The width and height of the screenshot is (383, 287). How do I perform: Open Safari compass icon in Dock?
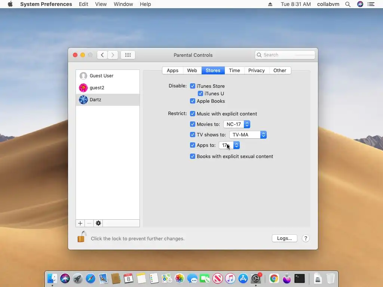91,278
